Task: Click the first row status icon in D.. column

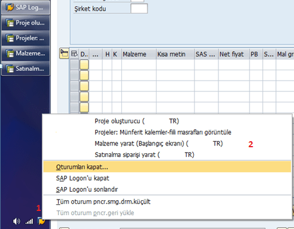Action: 84,65
